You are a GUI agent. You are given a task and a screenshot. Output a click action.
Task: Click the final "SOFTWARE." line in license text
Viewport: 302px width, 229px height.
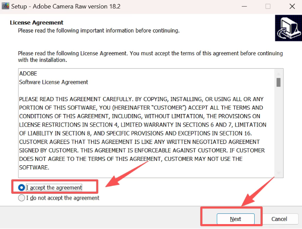34,167
